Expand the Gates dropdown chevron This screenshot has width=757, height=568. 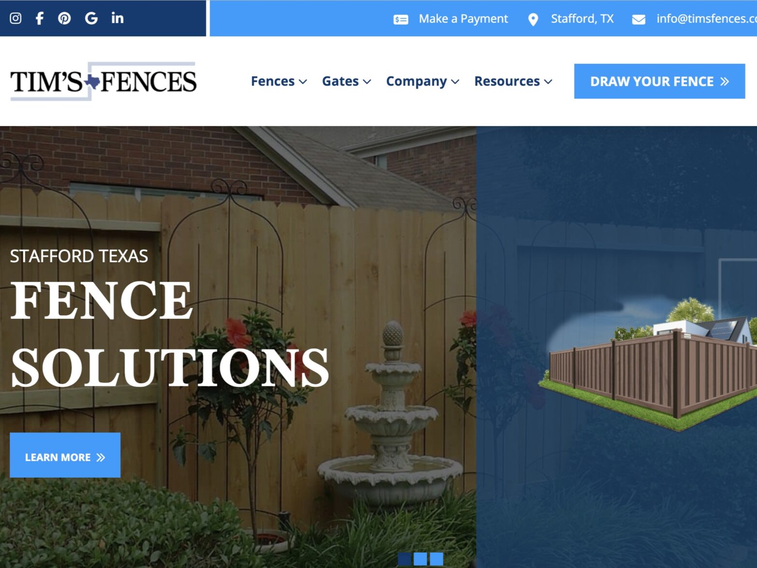coord(367,82)
